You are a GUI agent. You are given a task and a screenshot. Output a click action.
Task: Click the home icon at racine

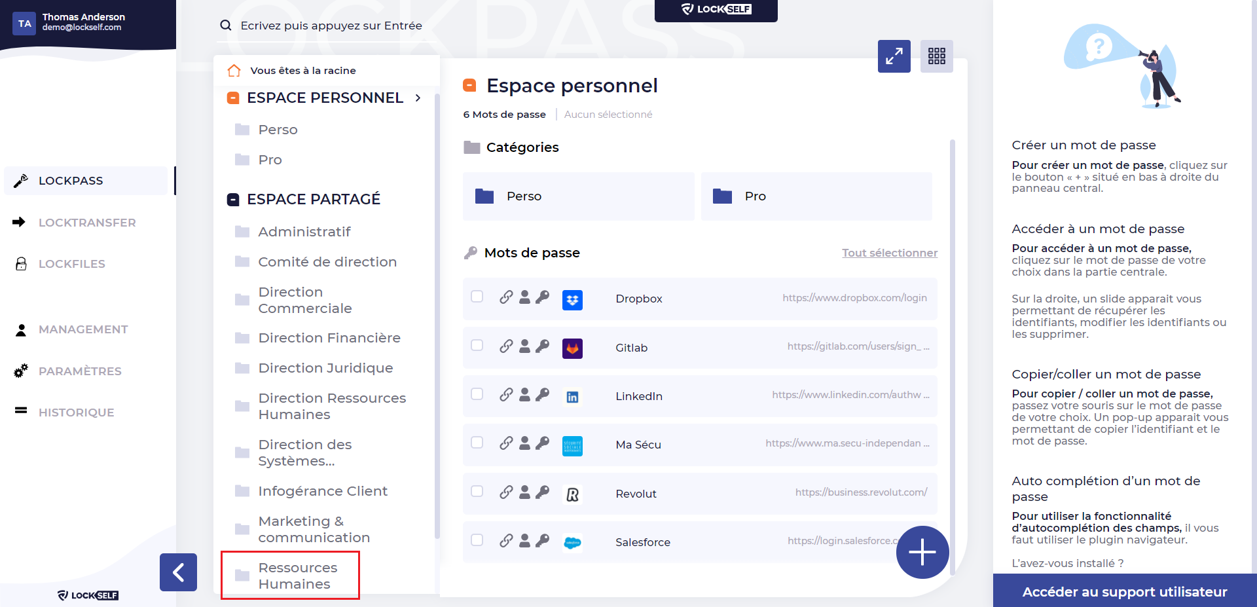(x=234, y=71)
